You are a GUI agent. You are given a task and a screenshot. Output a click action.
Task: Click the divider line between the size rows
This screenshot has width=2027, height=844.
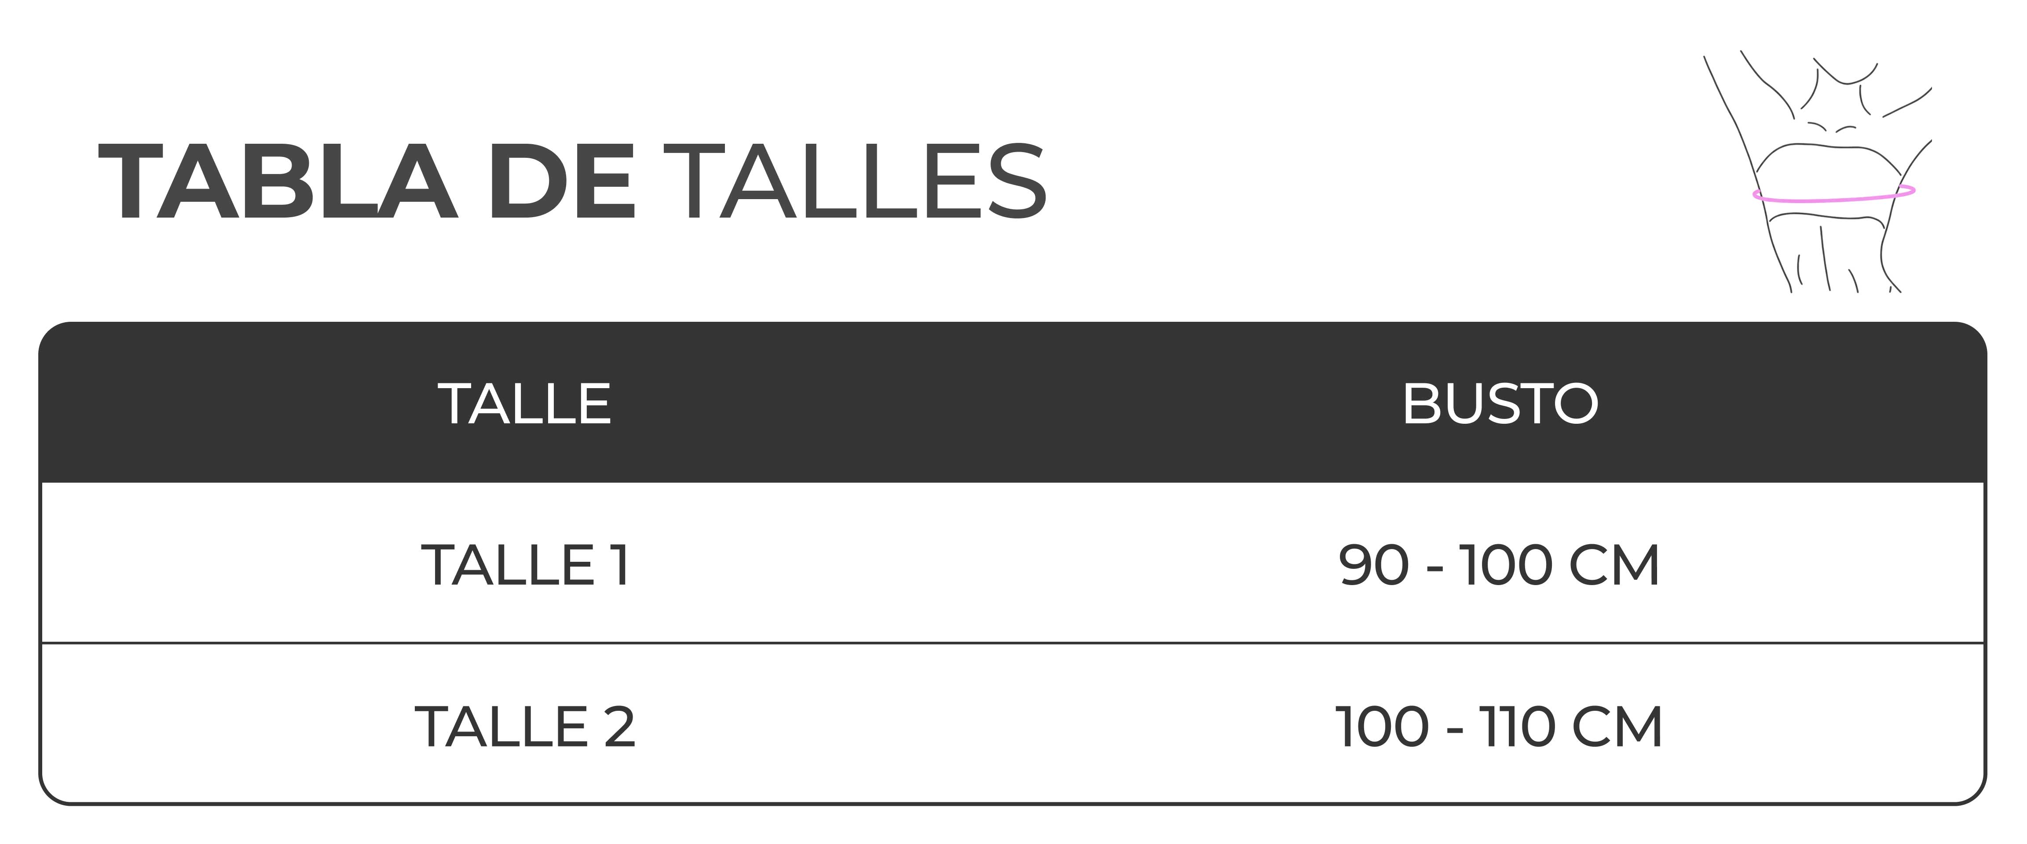coord(1007,644)
